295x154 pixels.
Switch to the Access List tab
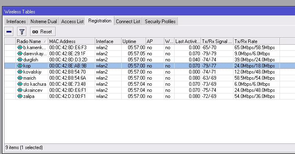72,22
